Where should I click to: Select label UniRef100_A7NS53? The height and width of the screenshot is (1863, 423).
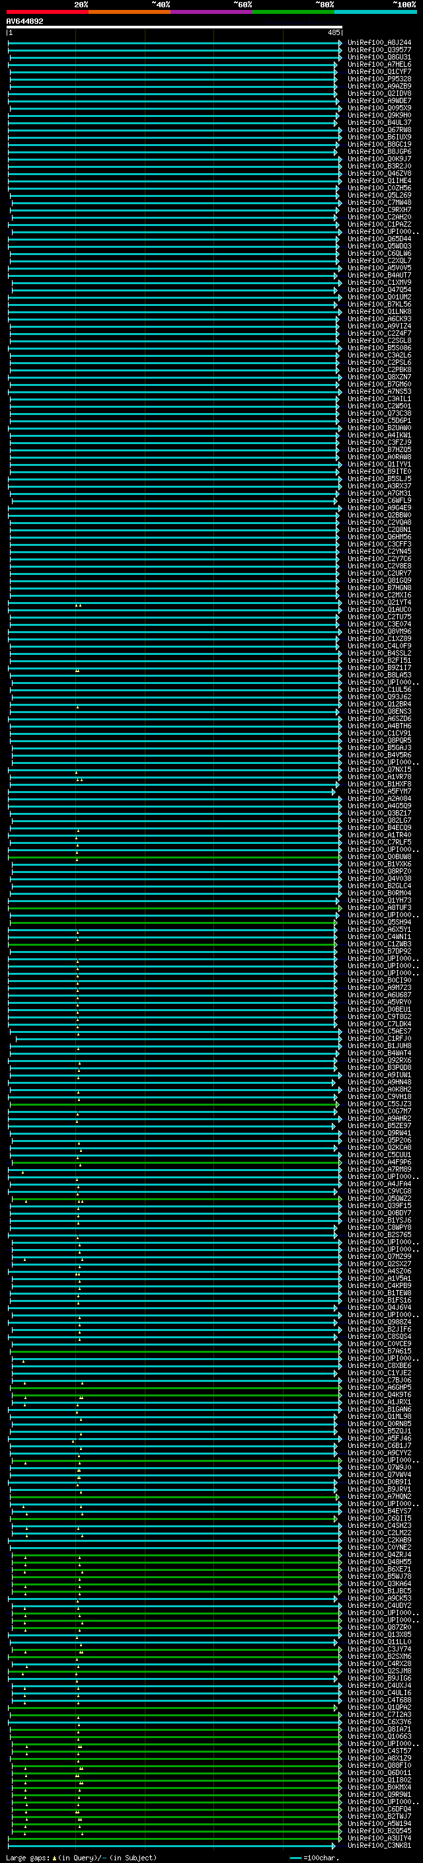(x=379, y=391)
